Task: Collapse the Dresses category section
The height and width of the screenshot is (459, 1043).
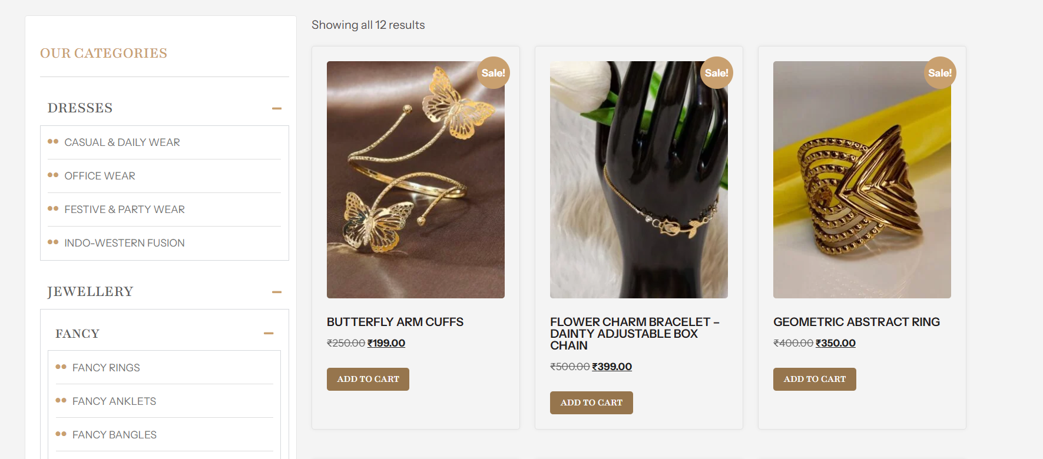Action: [x=277, y=108]
